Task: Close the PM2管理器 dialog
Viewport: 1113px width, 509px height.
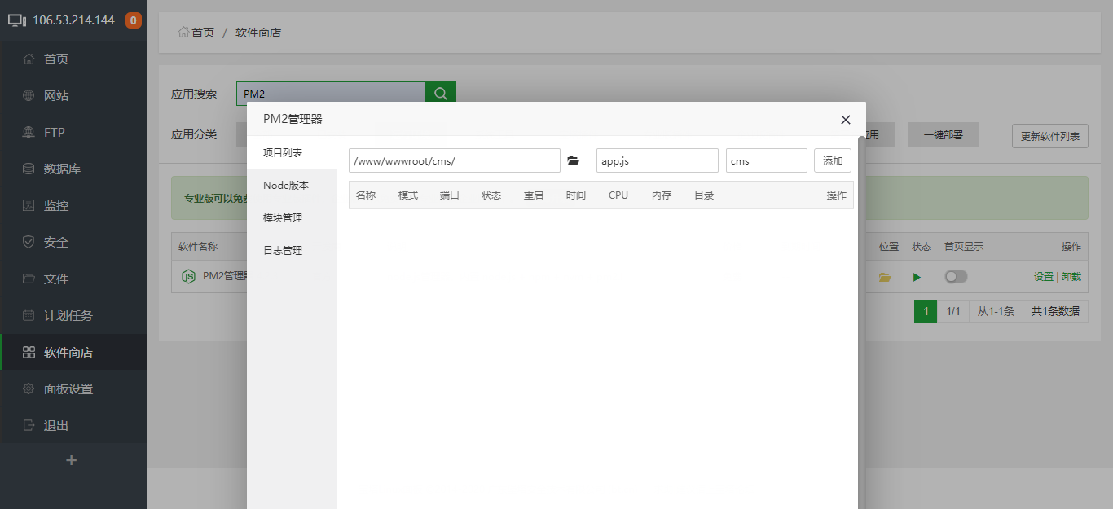Action: tap(846, 120)
